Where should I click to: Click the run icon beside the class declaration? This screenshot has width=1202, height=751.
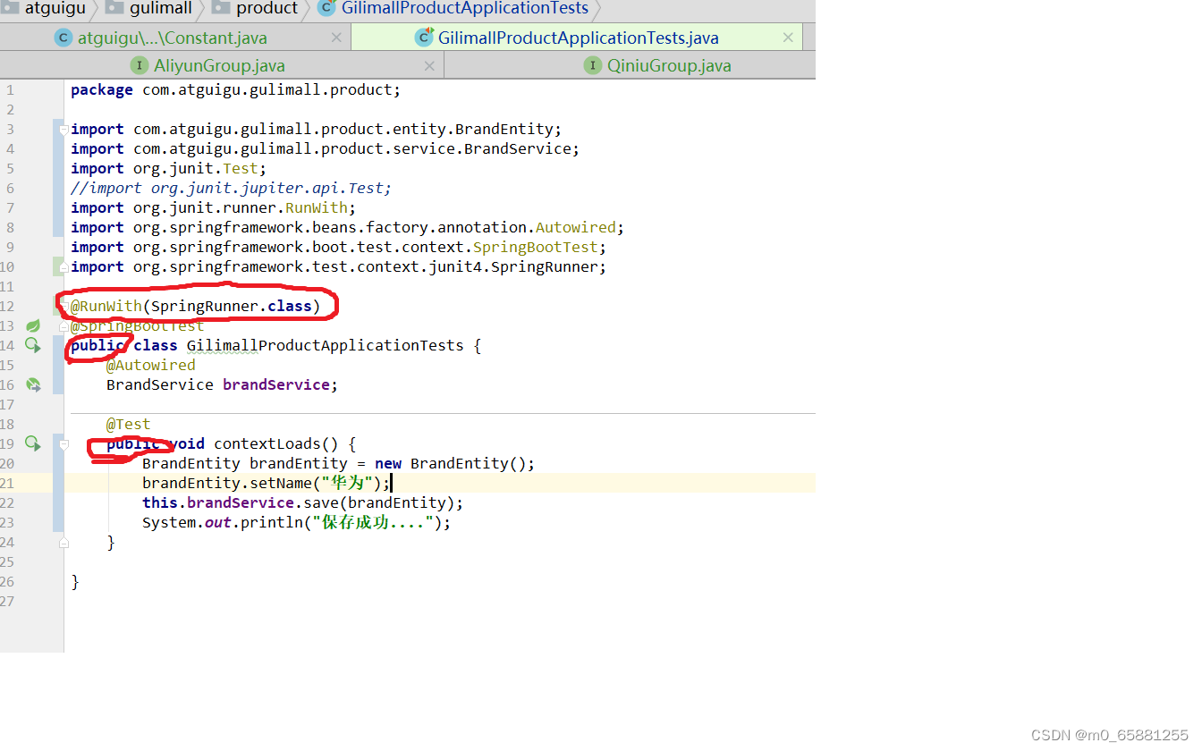pos(32,344)
